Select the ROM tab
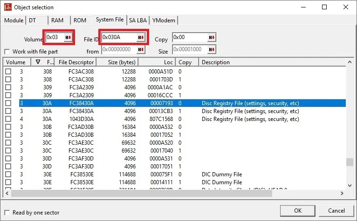This screenshot has height=221, width=357. [80, 20]
